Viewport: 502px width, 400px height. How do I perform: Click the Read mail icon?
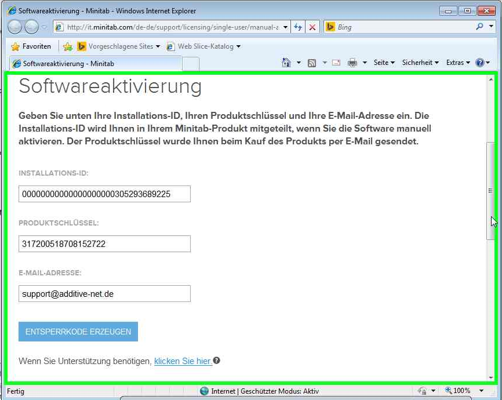[x=336, y=63]
